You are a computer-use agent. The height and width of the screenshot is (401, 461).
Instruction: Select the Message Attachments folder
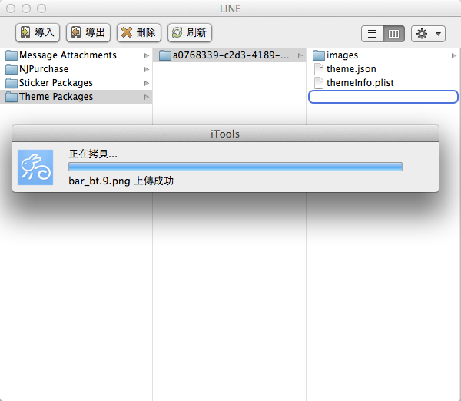tap(76, 55)
